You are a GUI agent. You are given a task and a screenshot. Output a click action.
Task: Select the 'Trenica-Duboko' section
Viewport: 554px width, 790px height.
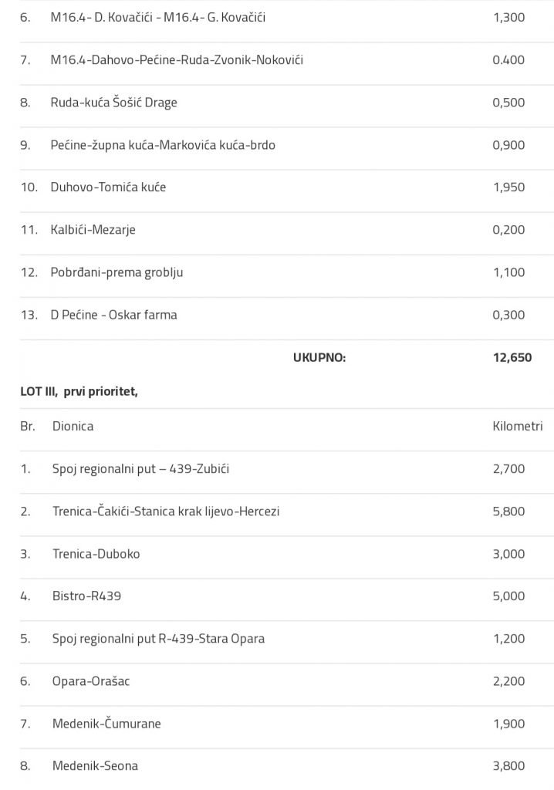[x=96, y=553]
